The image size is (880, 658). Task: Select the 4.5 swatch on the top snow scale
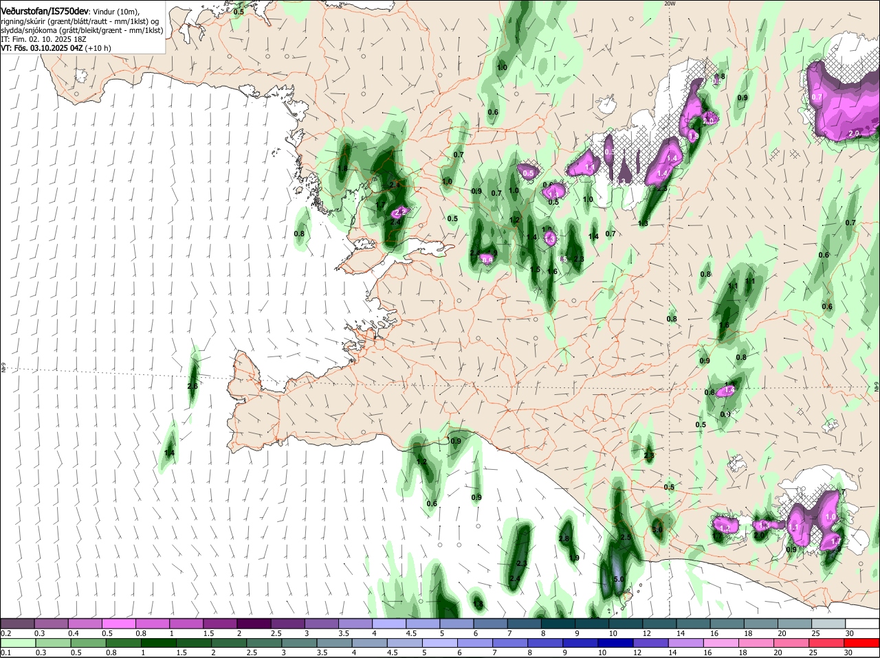pyautogui.click(x=423, y=623)
